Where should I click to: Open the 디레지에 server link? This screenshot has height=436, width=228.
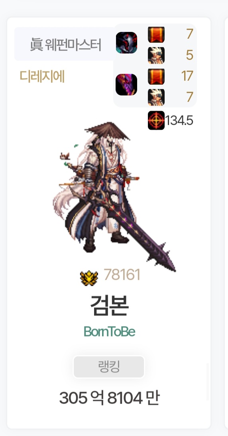42,76
